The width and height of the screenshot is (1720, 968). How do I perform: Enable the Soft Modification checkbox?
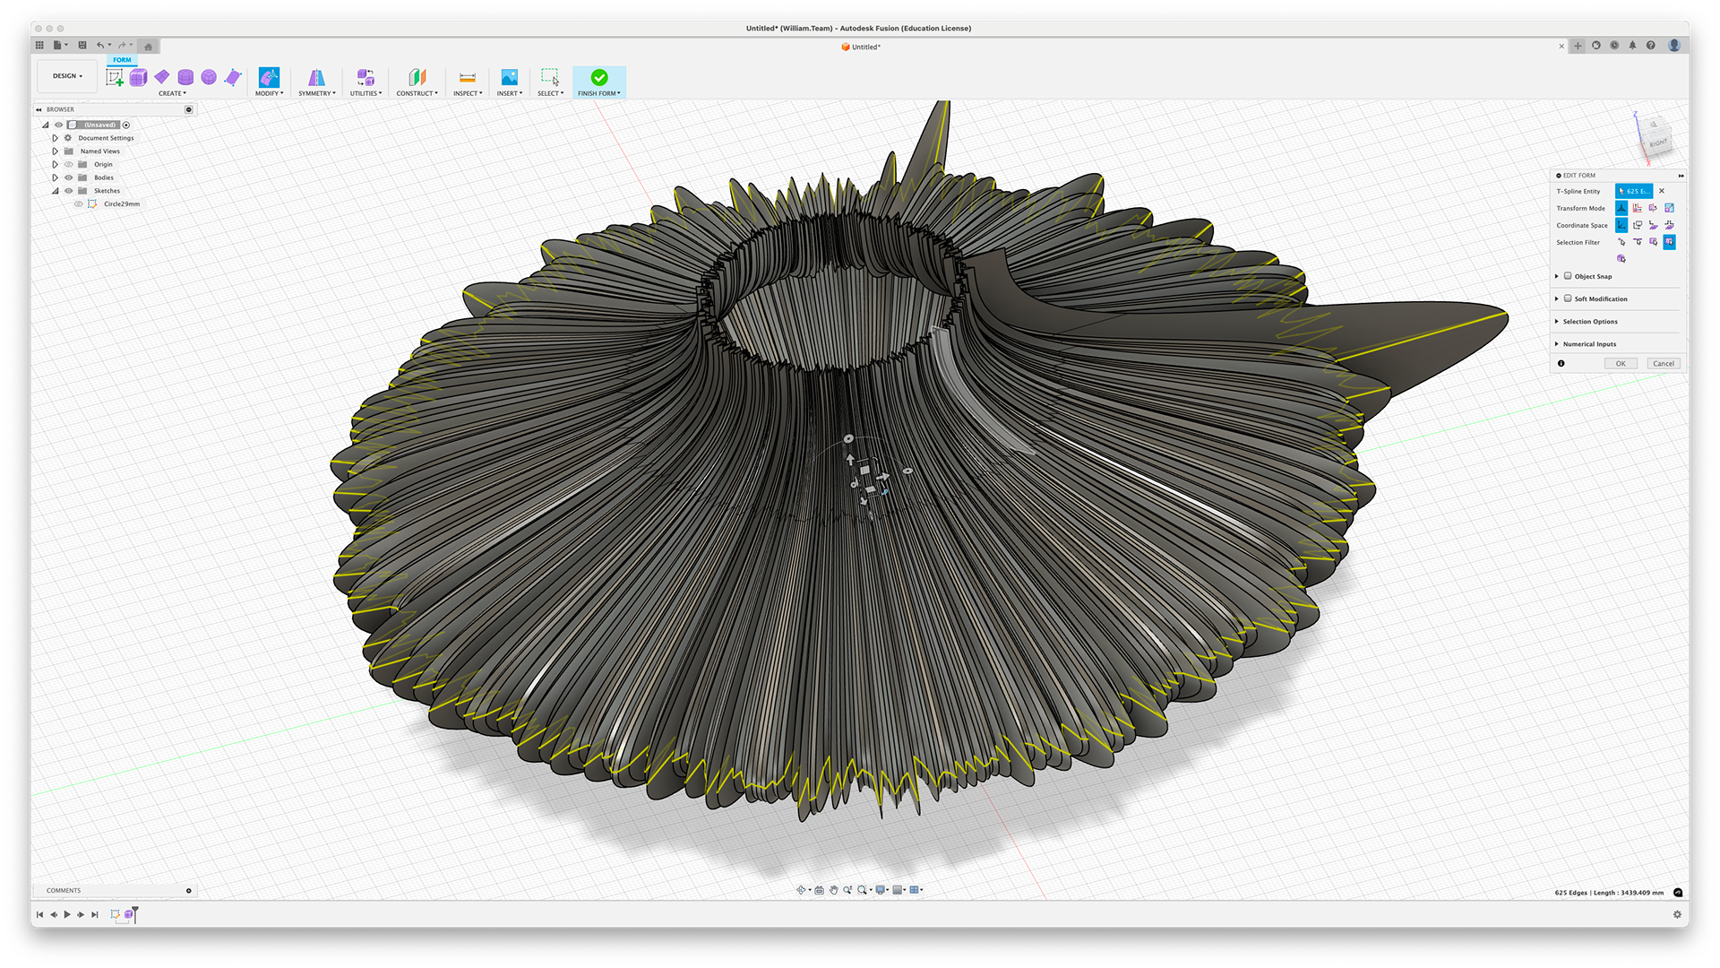tap(1568, 298)
